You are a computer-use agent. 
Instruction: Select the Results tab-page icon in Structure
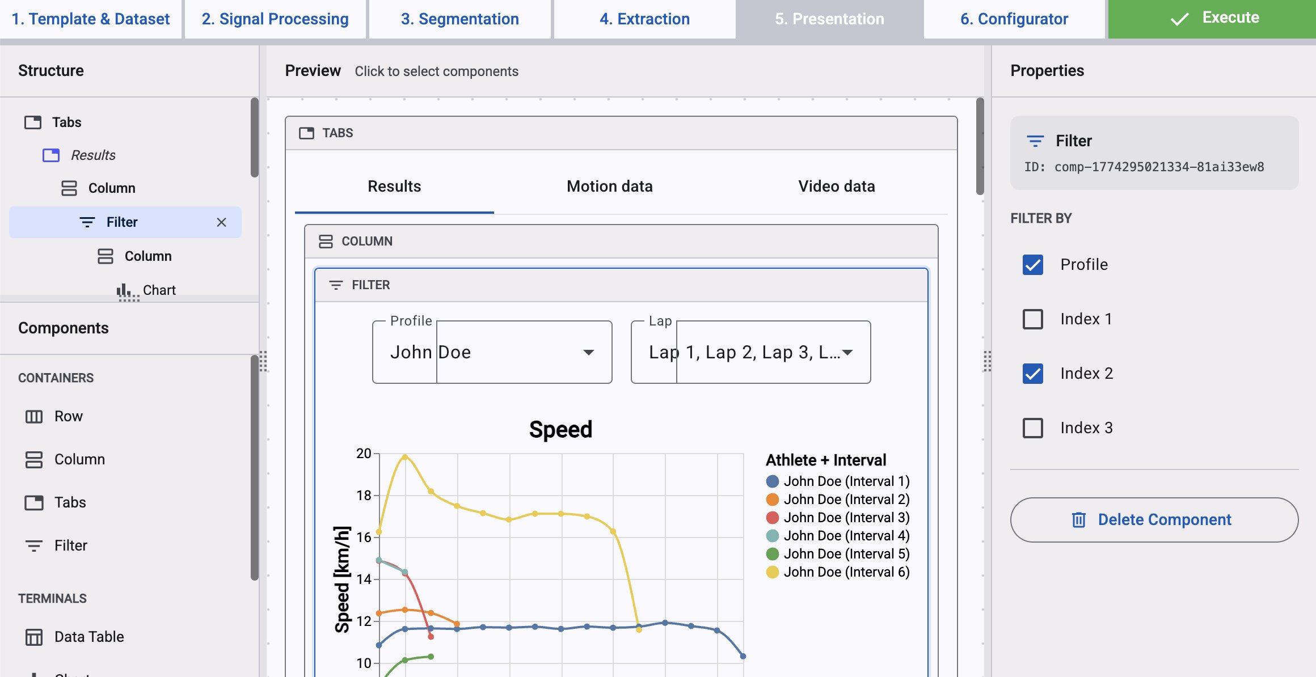point(51,155)
